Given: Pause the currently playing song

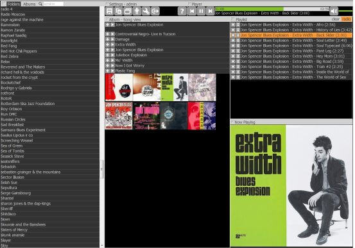Looking at the screenshot, I should click(201, 11).
